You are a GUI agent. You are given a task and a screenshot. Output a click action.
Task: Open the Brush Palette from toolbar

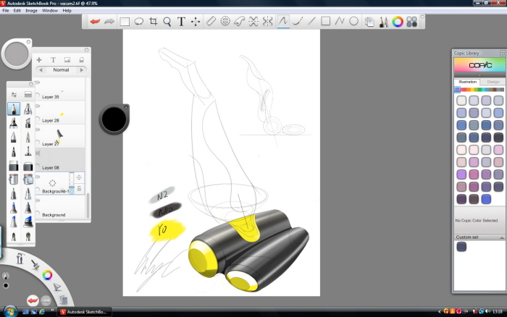tap(383, 22)
